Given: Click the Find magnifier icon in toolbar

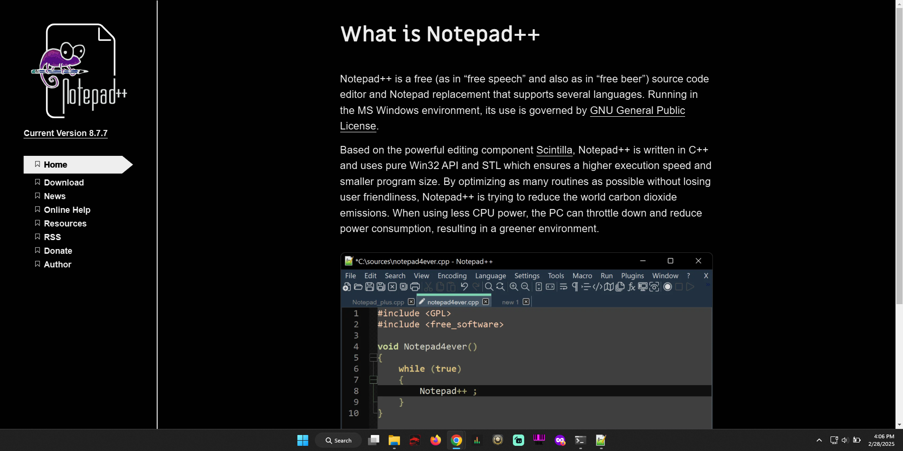Looking at the screenshot, I should pyautogui.click(x=489, y=287).
